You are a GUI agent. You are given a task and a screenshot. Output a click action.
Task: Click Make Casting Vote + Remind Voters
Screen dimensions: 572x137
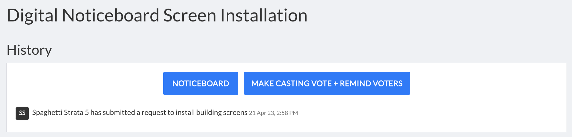click(x=327, y=83)
